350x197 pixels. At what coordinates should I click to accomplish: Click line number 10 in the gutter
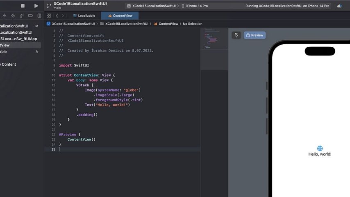pyautogui.click(x=53, y=76)
